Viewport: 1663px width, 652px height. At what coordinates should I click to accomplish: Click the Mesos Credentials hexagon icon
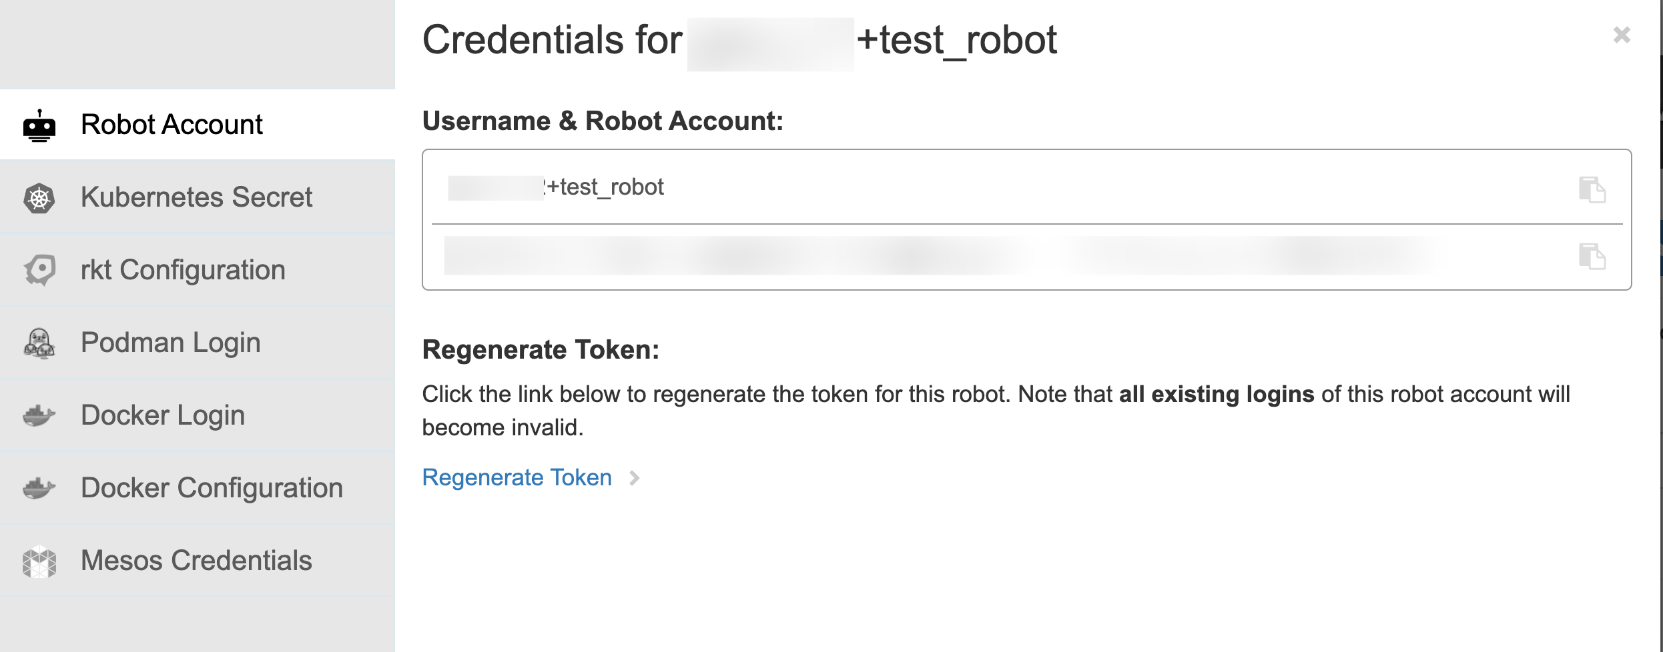click(x=39, y=561)
